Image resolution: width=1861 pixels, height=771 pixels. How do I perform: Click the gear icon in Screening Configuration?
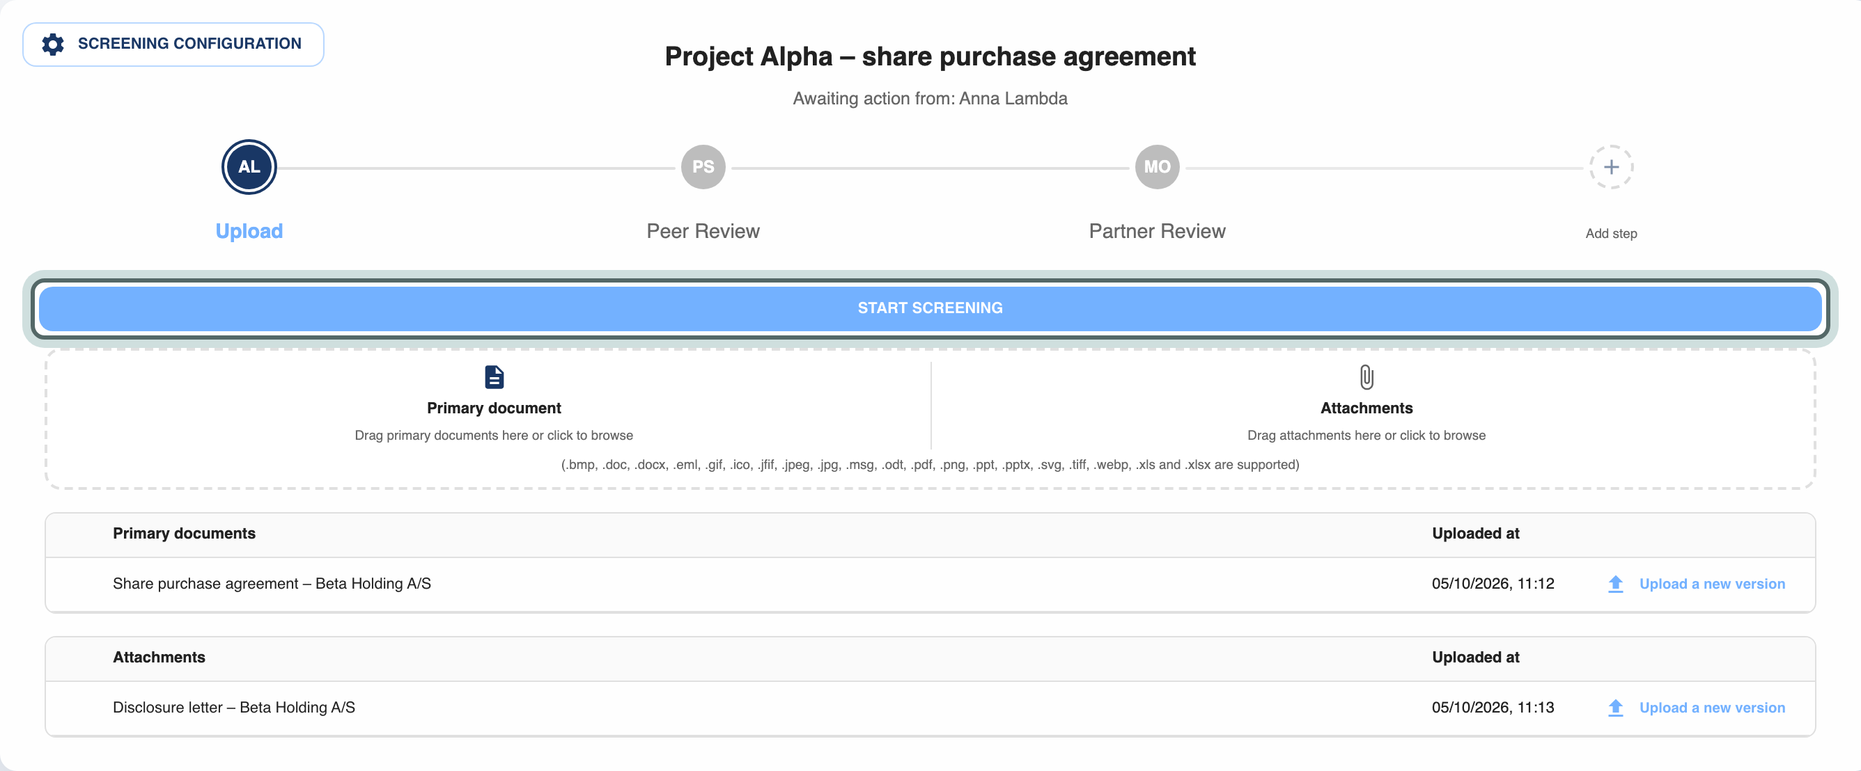tap(53, 44)
